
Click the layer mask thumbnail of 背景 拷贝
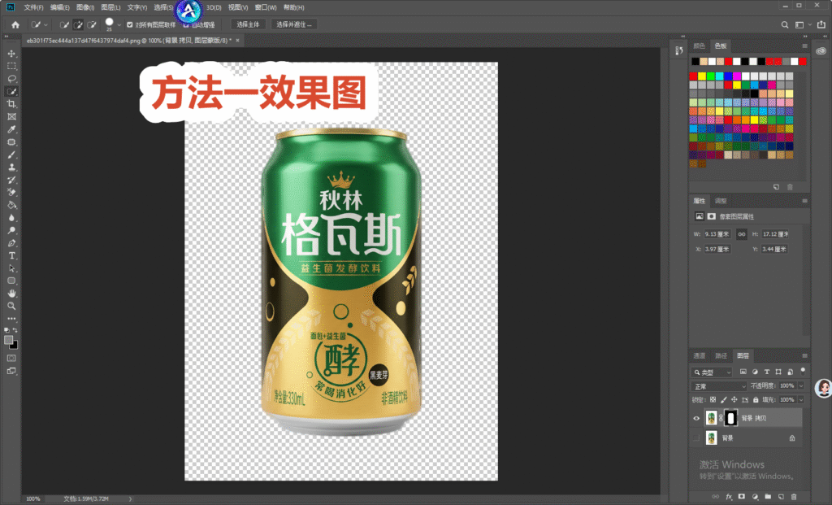(x=730, y=419)
